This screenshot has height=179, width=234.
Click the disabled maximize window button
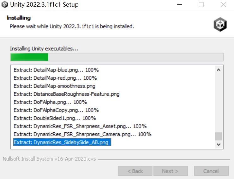point(201,5)
